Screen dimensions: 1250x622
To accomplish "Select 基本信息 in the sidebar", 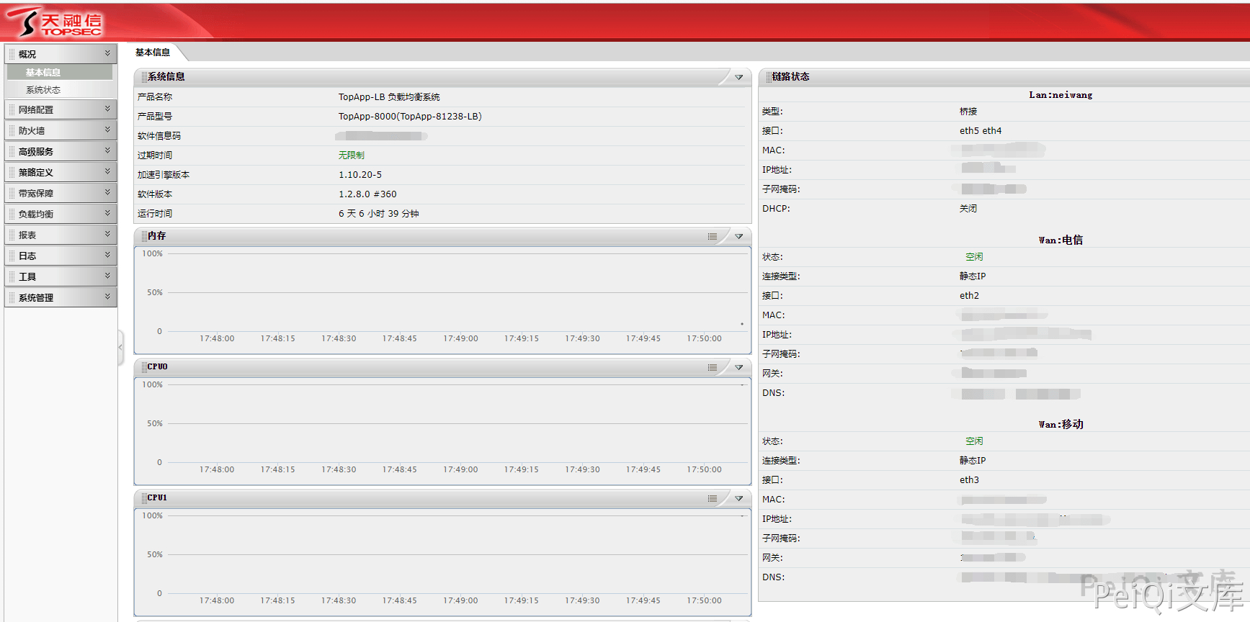I will click(x=43, y=73).
